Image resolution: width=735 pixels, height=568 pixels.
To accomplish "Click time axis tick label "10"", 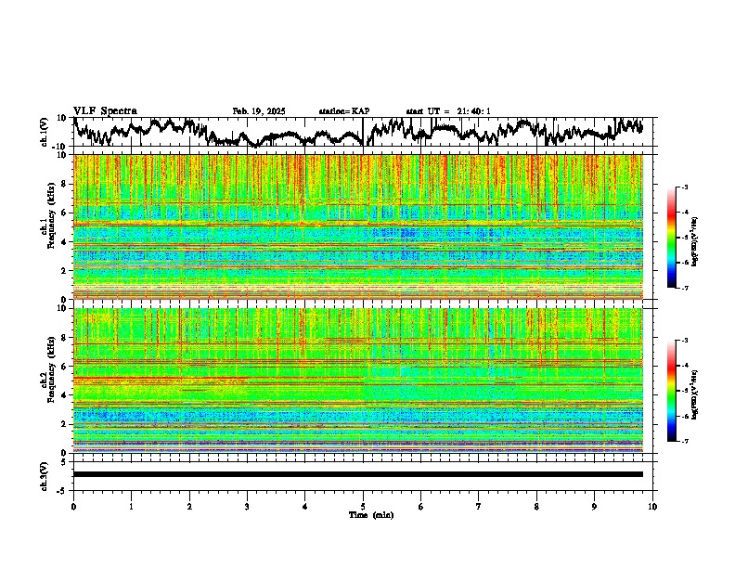I will pos(652,507).
